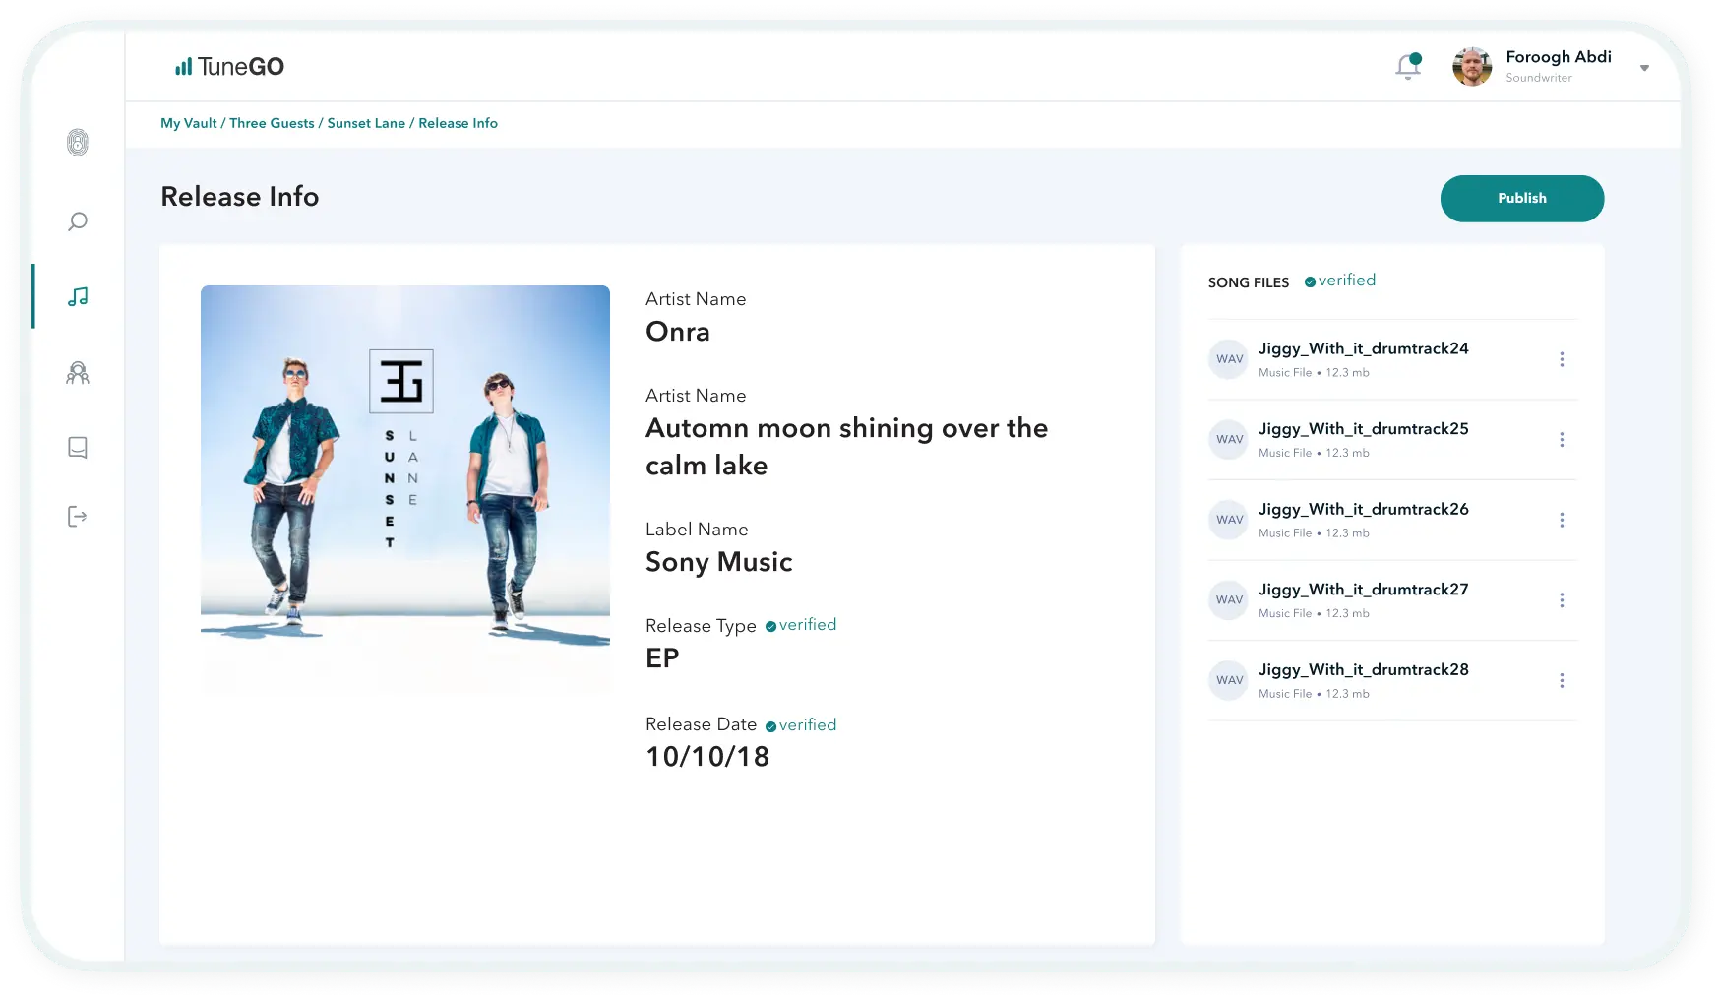Select the Jiggy_With_it_drumtrack25 file
The width and height of the screenshot is (1720, 1000).
1363,429
